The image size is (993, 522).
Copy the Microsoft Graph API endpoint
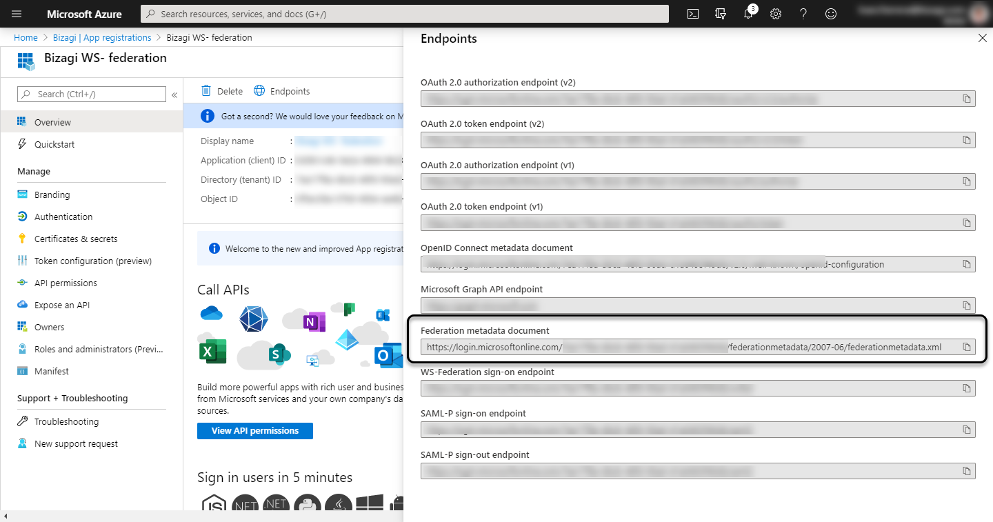(967, 305)
